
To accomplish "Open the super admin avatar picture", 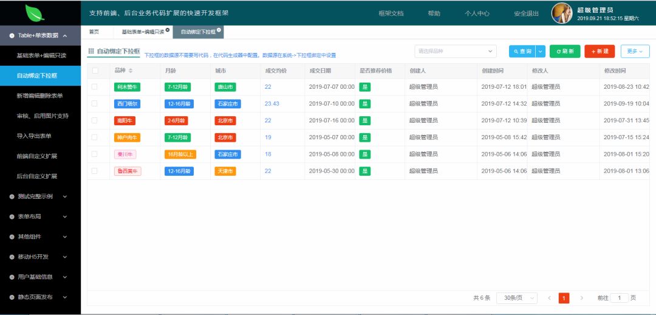I will pos(562,13).
